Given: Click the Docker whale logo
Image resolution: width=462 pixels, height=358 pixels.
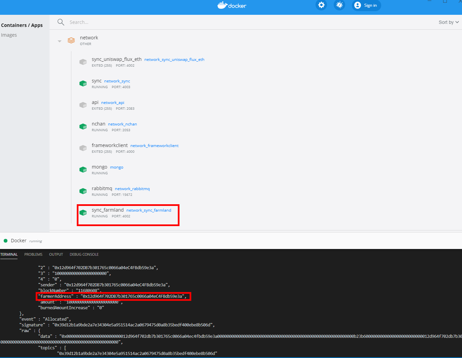Looking at the screenshot, I should [x=222, y=5].
